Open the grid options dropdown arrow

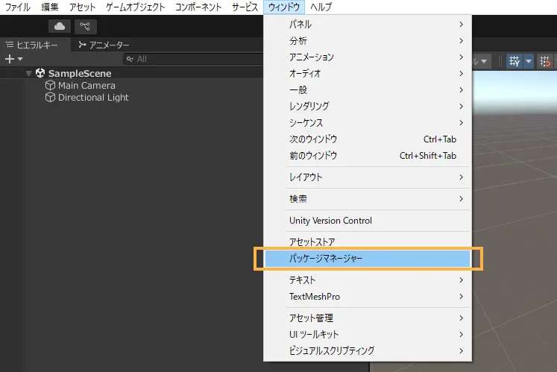click(x=529, y=61)
